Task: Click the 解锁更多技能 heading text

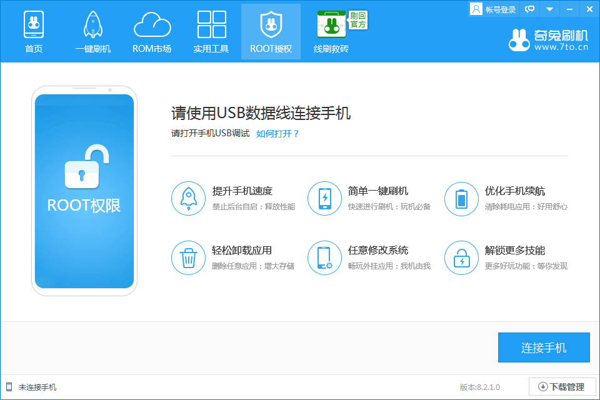Action: pos(515,251)
